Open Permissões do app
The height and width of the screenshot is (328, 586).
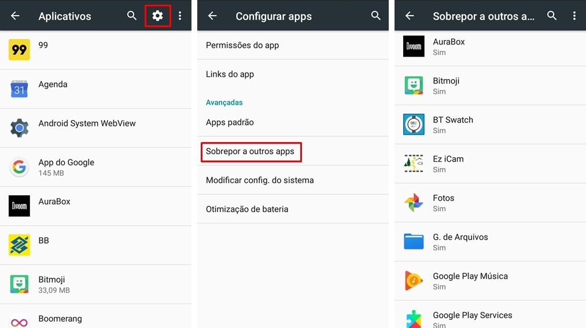(x=293, y=45)
